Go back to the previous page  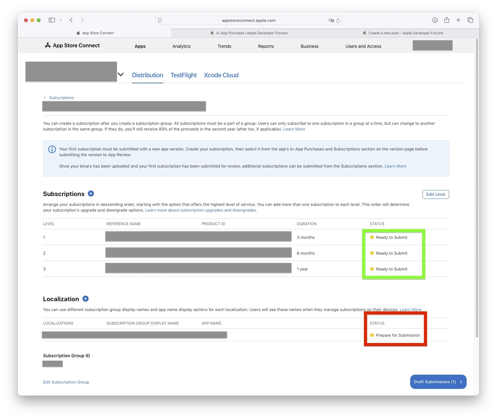pos(71,20)
